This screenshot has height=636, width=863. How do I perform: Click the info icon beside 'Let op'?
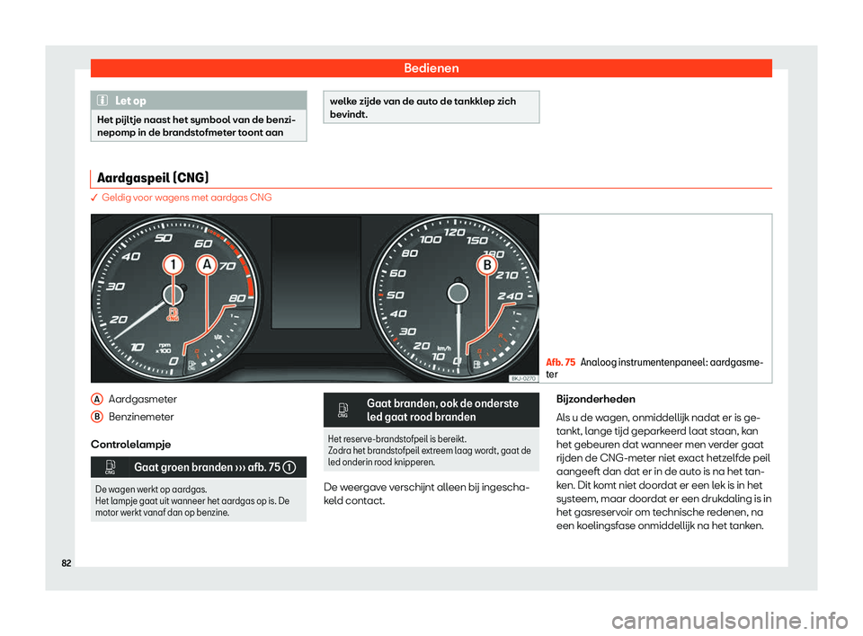[x=102, y=100]
